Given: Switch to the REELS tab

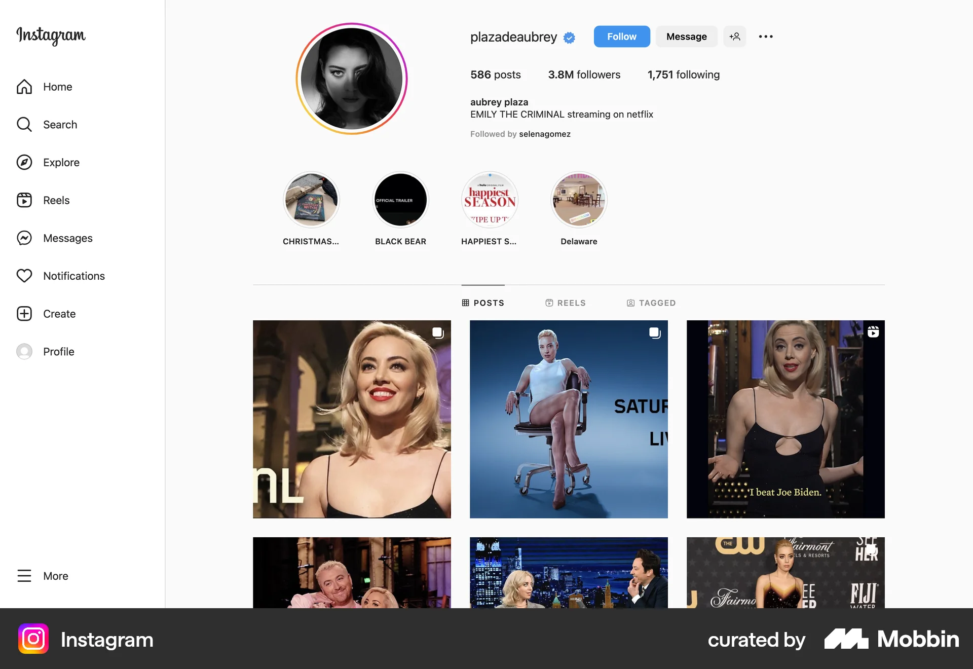Looking at the screenshot, I should click(566, 303).
